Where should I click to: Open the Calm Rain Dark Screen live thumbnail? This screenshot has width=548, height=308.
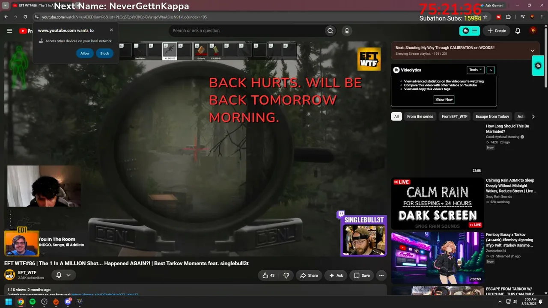tap(438, 204)
